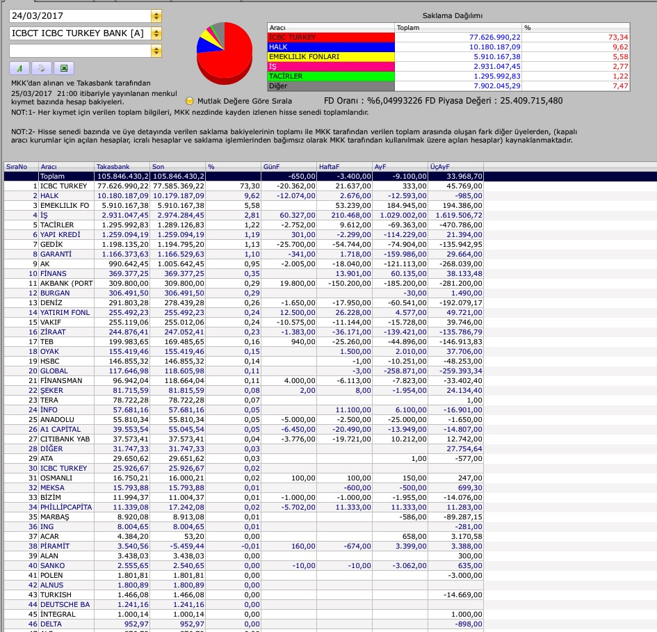This screenshot has height=632, width=657.
Task: Click the table cell '77.585.369,22'
Action: pyautogui.click(x=179, y=186)
